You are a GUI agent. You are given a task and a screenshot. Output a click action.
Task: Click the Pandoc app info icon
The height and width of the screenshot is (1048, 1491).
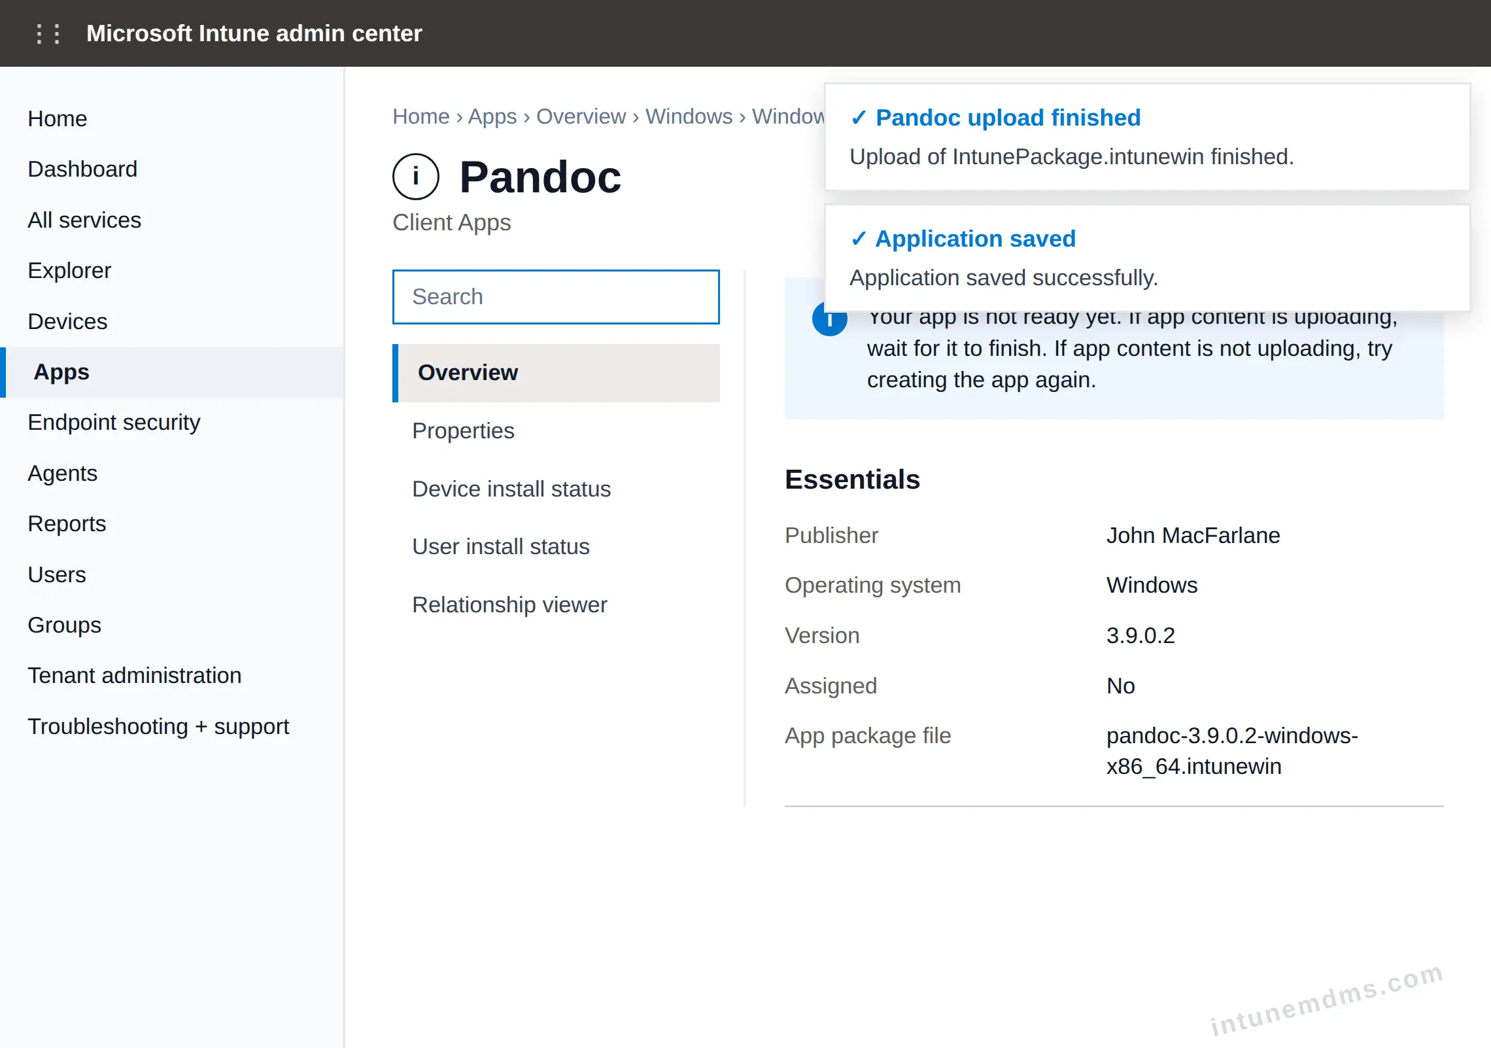[416, 177]
